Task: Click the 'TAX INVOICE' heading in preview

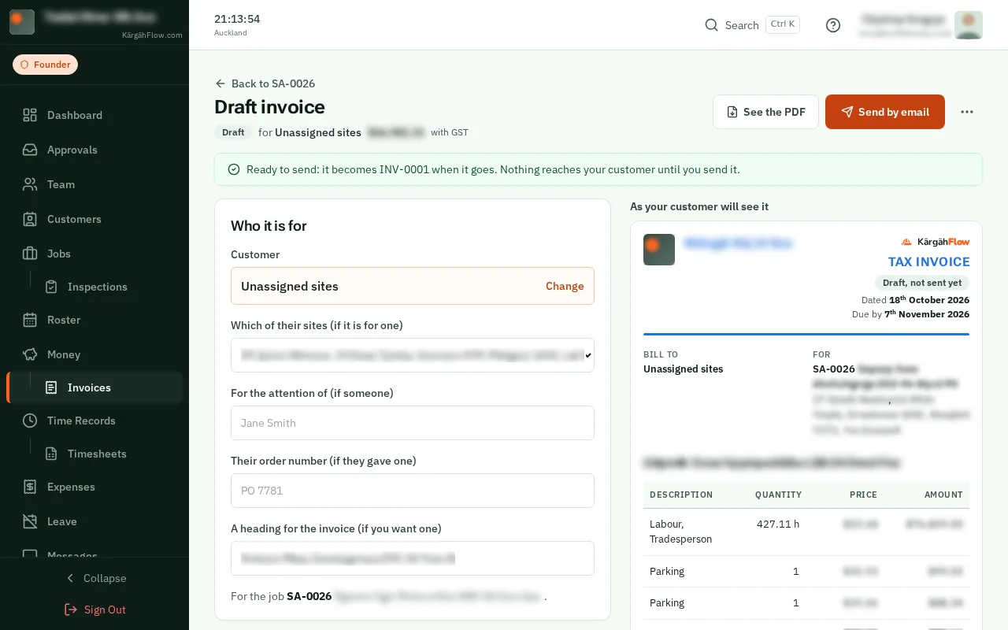Action: pyautogui.click(x=929, y=261)
